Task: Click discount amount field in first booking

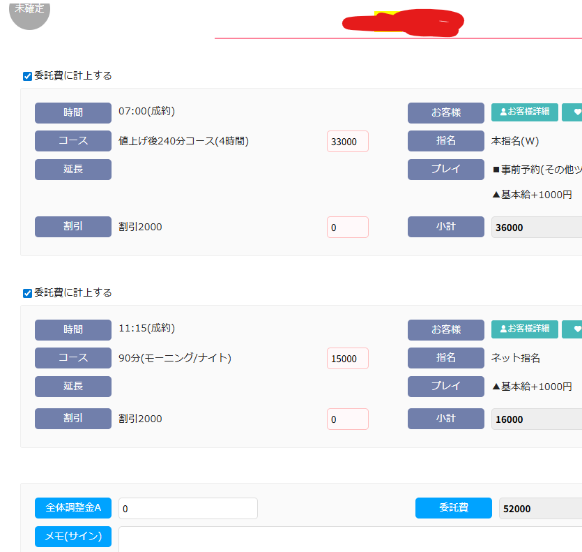Action: coord(347,227)
